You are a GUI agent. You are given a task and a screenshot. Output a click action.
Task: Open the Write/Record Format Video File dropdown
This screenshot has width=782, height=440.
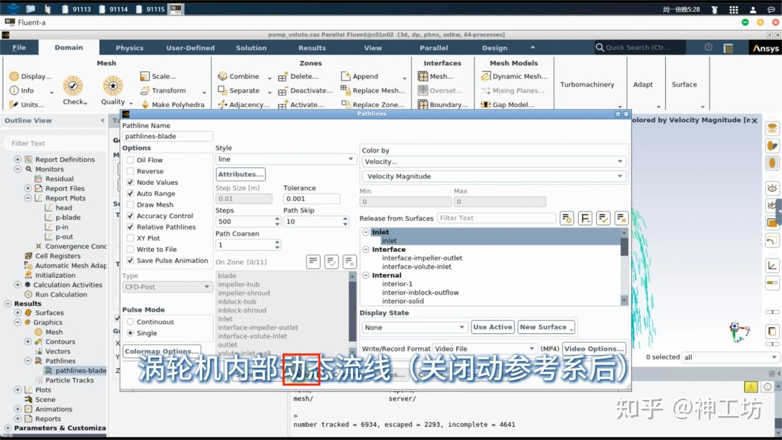485,349
